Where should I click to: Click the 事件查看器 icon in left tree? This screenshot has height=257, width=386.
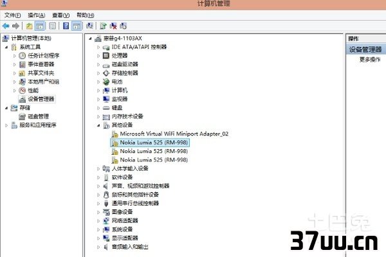22,64
